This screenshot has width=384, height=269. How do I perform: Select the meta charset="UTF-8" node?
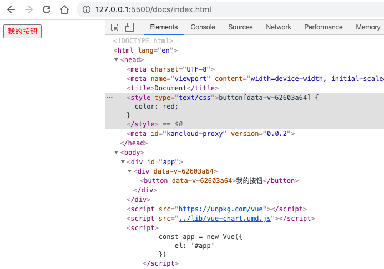click(171, 69)
